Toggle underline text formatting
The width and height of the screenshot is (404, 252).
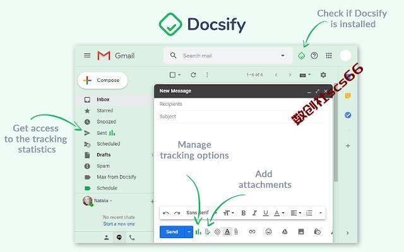coord(266,213)
